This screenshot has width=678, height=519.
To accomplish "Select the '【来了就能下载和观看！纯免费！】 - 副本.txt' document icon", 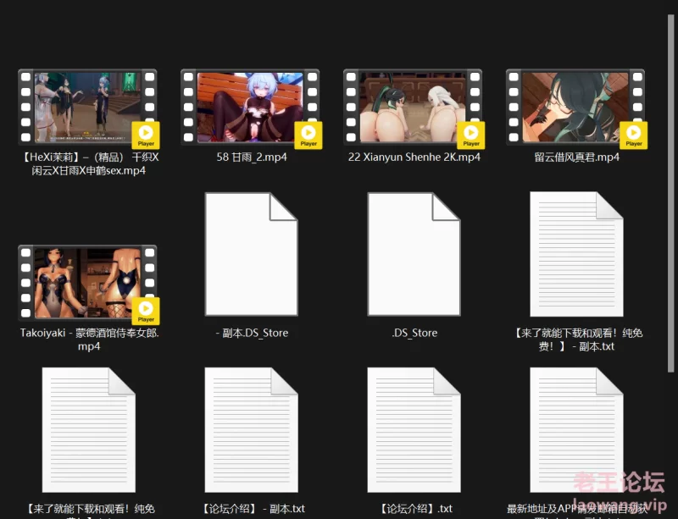I will (x=576, y=254).
